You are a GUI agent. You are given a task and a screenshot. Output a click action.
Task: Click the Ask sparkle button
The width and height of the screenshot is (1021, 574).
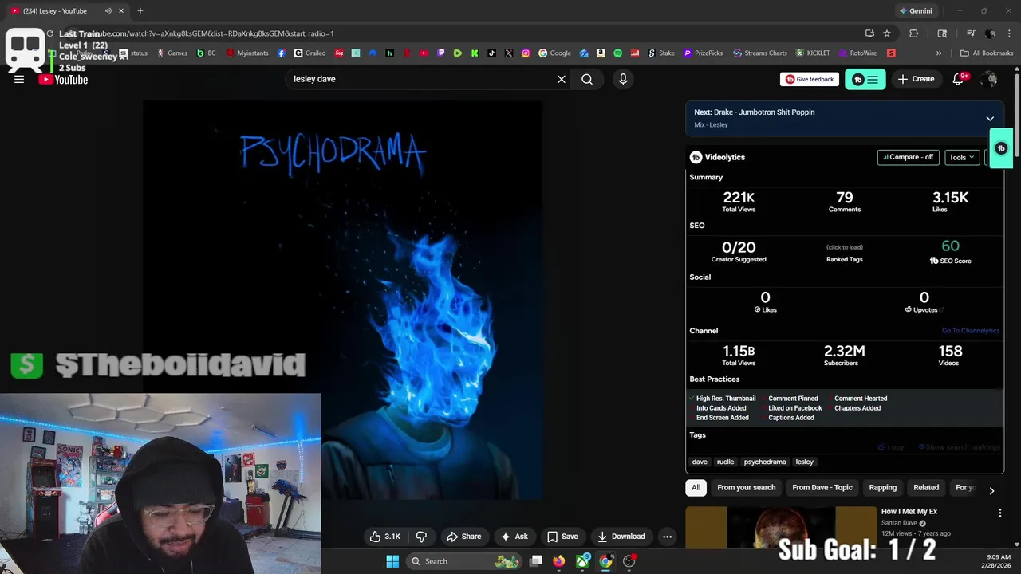[514, 537]
